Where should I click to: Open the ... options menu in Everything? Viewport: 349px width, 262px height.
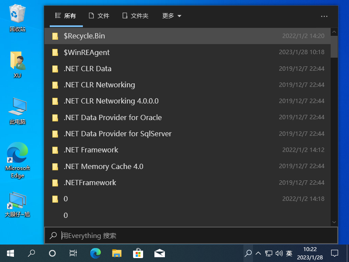click(324, 16)
